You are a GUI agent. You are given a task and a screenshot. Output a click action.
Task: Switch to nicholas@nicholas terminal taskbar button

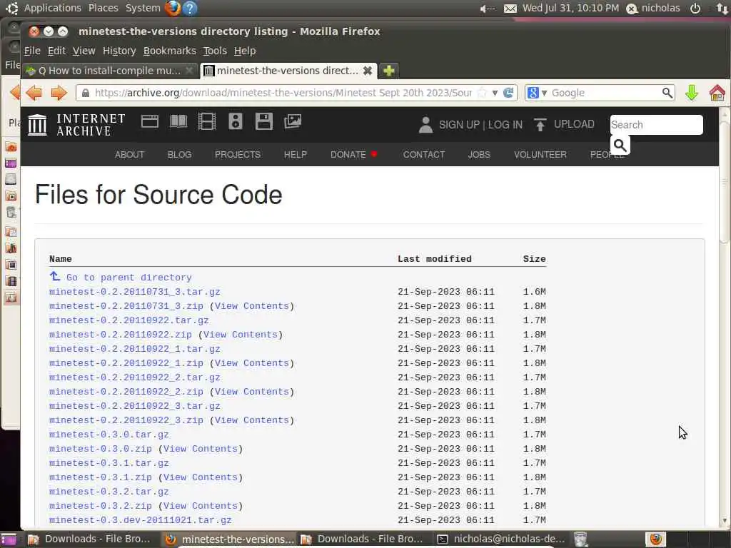click(x=501, y=539)
